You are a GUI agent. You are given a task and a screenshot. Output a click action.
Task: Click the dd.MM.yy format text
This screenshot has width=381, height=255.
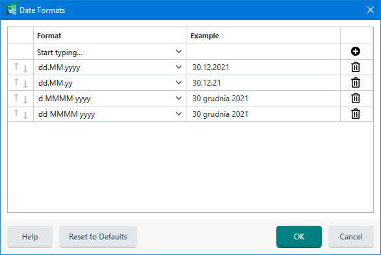click(x=55, y=83)
